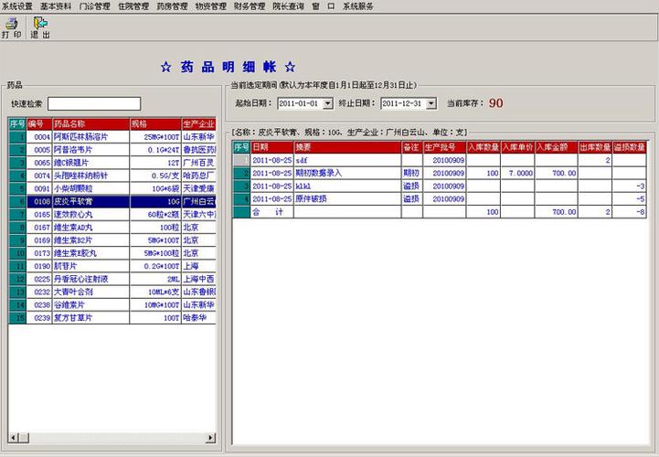659x457 pixels.
Task: Select drug 0169 维生素B2片
Action: (112, 240)
